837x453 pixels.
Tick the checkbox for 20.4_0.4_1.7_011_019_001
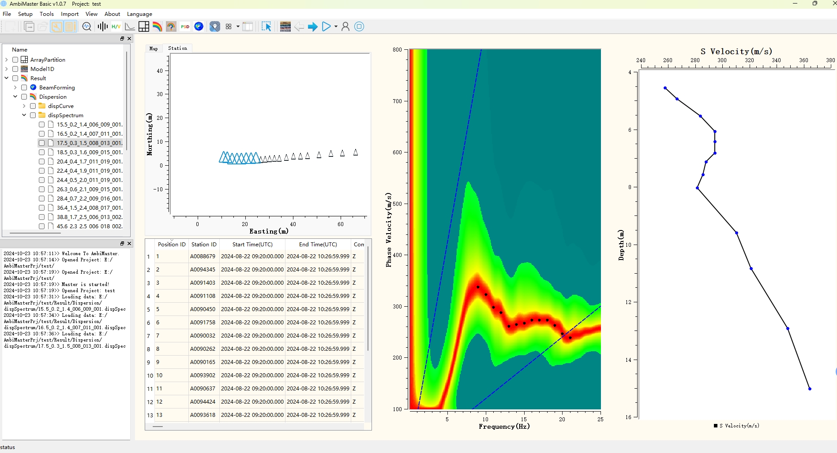point(41,161)
